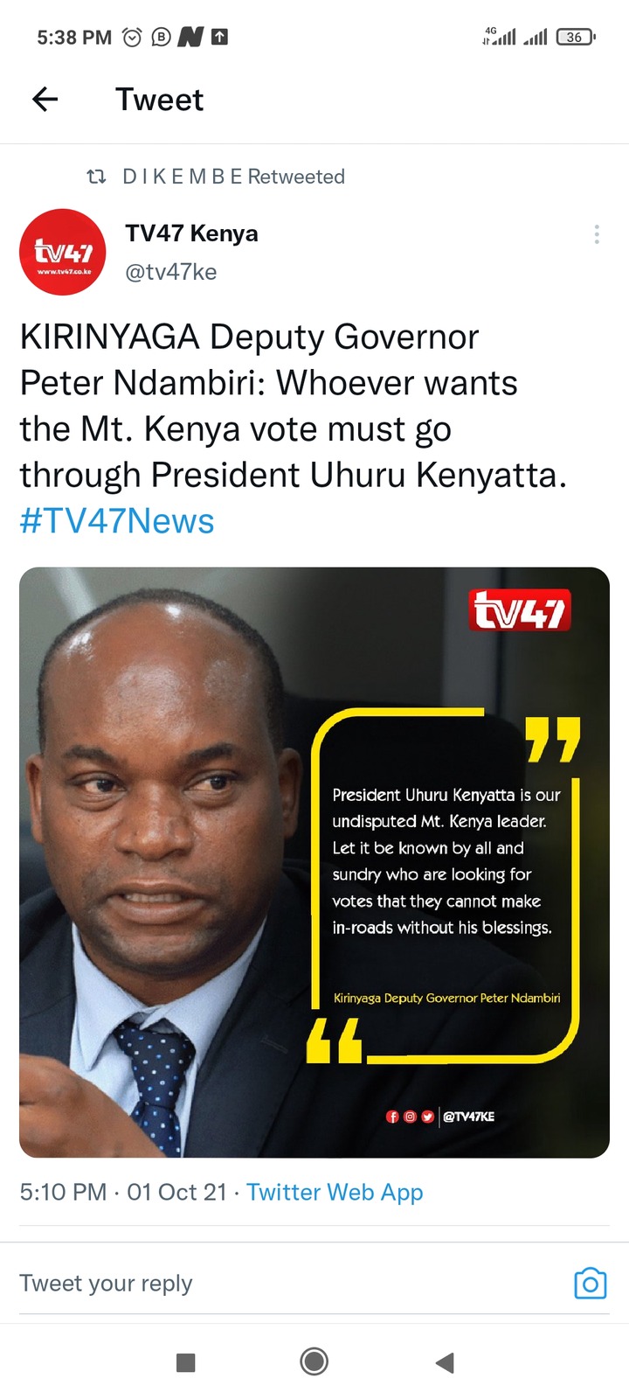Open the tweet's three-dot overflow menu

point(597,234)
